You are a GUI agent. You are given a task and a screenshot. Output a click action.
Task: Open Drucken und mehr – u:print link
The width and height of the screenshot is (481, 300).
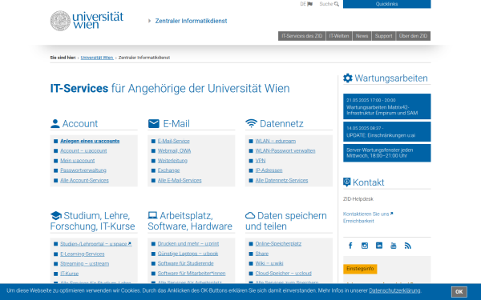coord(188,244)
